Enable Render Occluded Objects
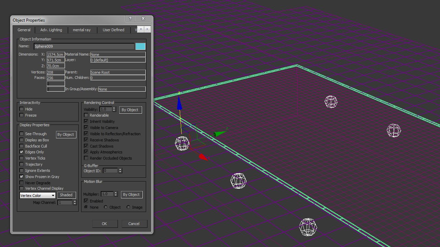This screenshot has width=440, height=247. pos(86,158)
